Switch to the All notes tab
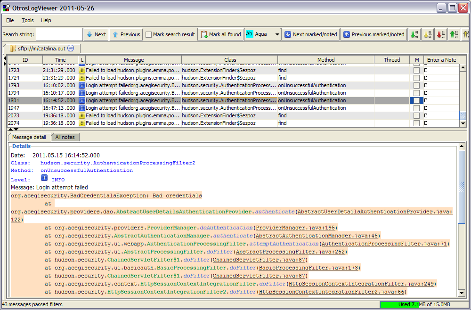This screenshot has height=310, width=471. 65,137
